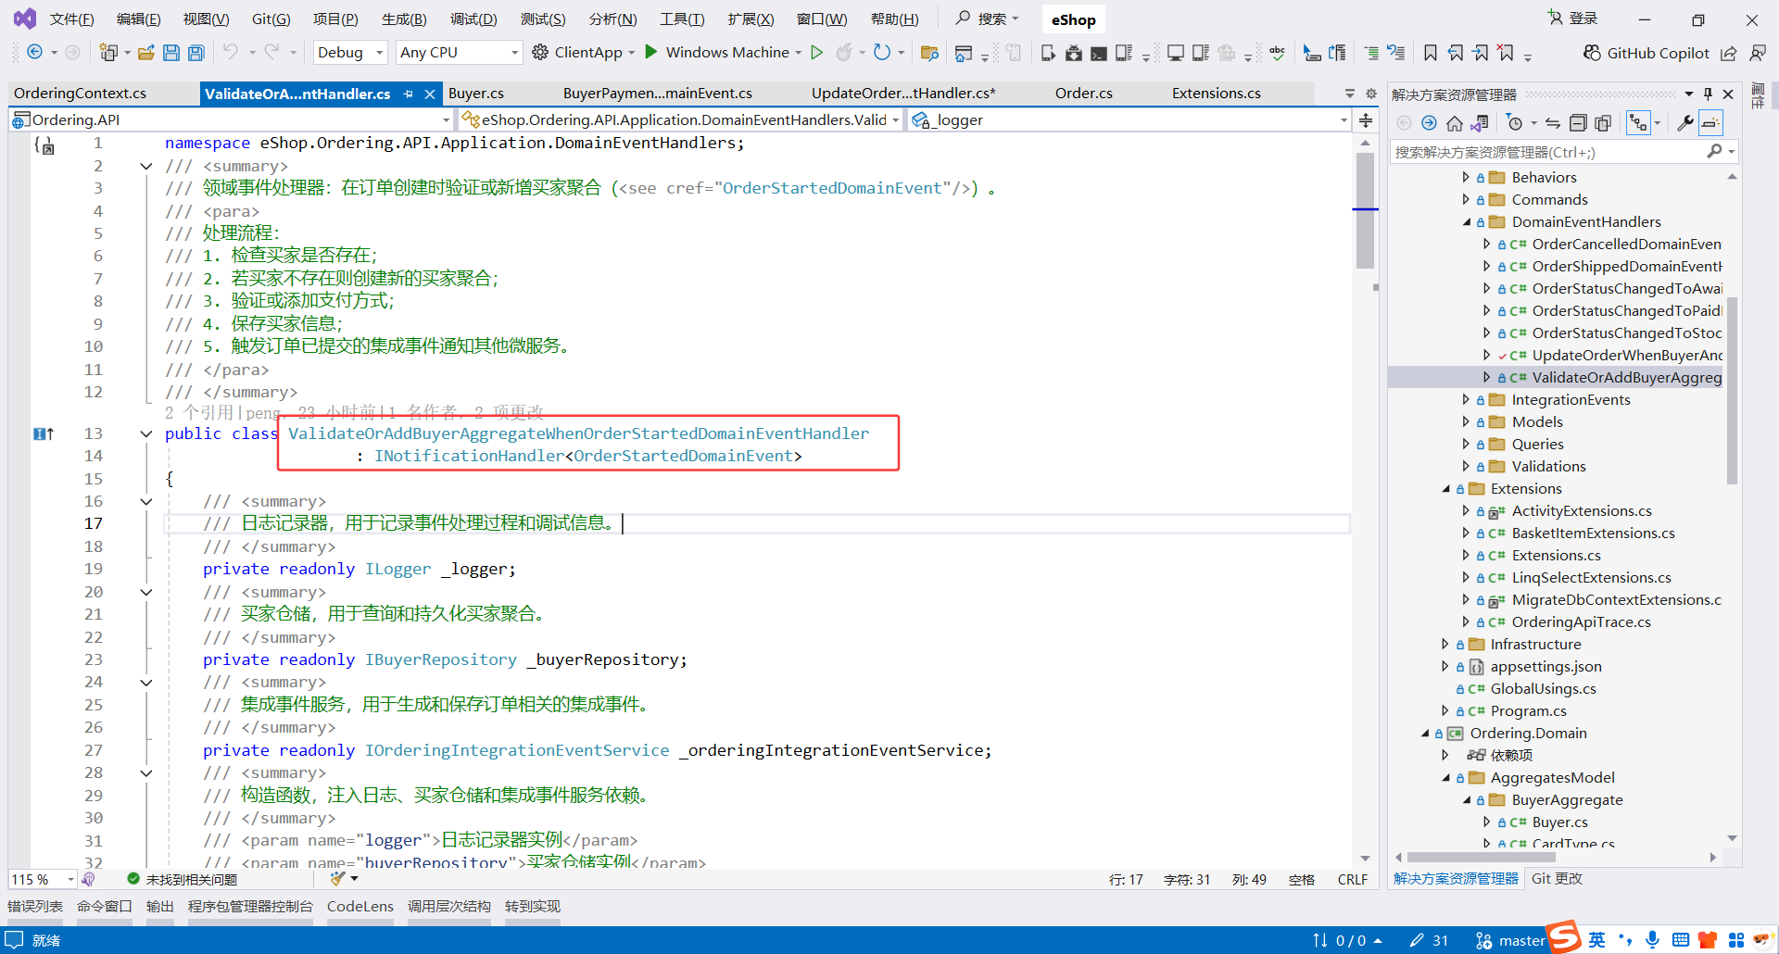Open the 调试(D) menu
1779x954 pixels.
(x=473, y=19)
